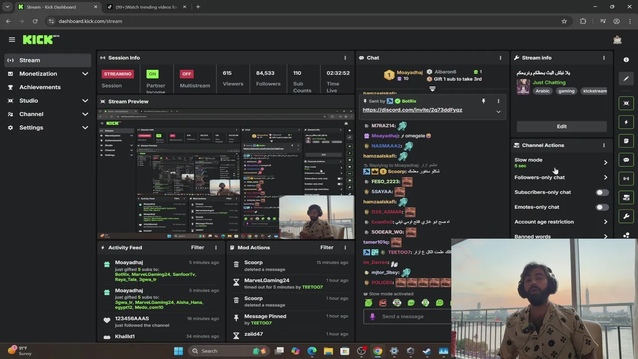Expand the Monetization sidebar section
Image resolution: width=638 pixels, height=359 pixels.
point(85,74)
